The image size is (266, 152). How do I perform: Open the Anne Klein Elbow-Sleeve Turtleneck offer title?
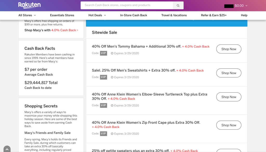pos(149,96)
